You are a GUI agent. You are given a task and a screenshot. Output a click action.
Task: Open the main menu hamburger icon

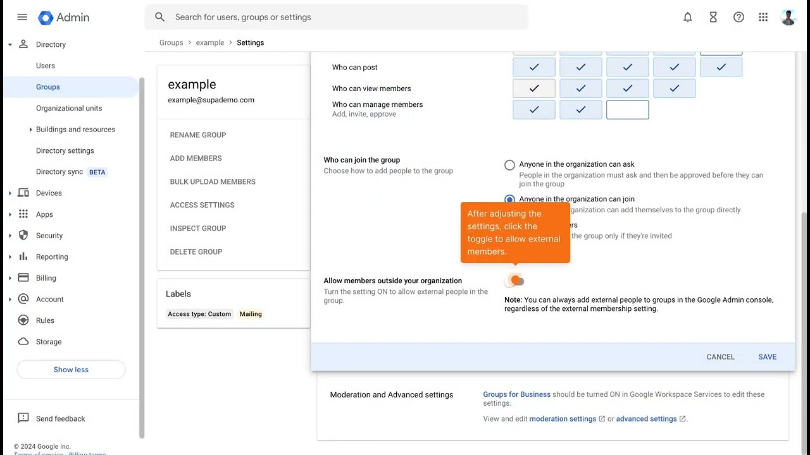(x=22, y=17)
